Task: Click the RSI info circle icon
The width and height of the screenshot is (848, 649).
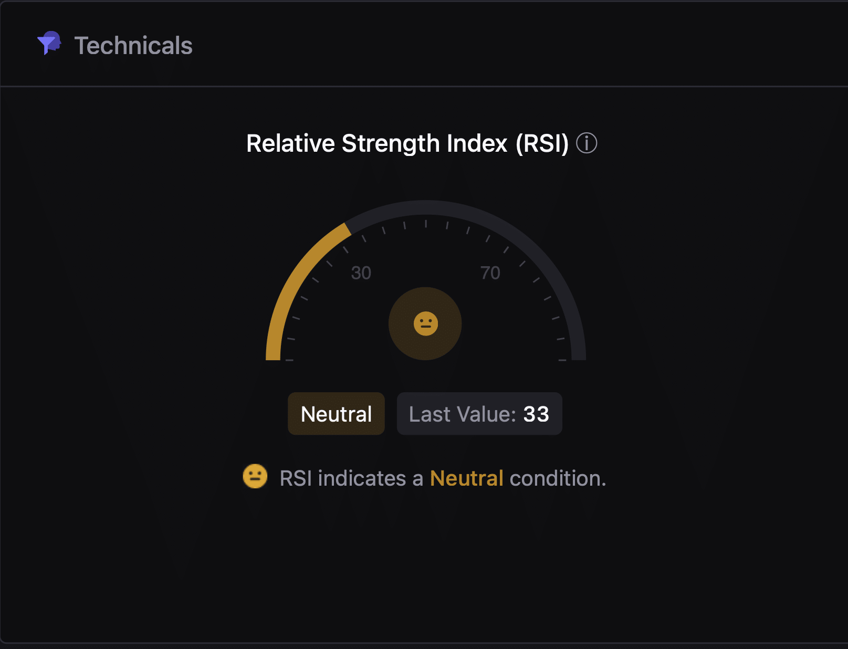Action: (587, 143)
